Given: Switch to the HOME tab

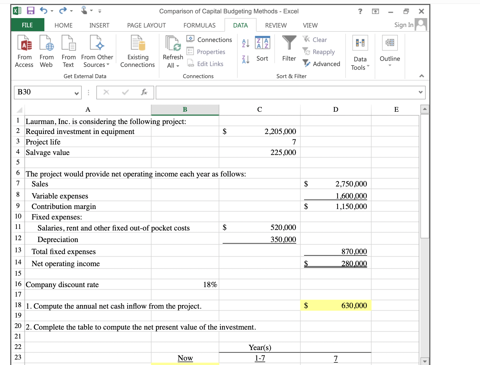Looking at the screenshot, I should (x=64, y=25).
